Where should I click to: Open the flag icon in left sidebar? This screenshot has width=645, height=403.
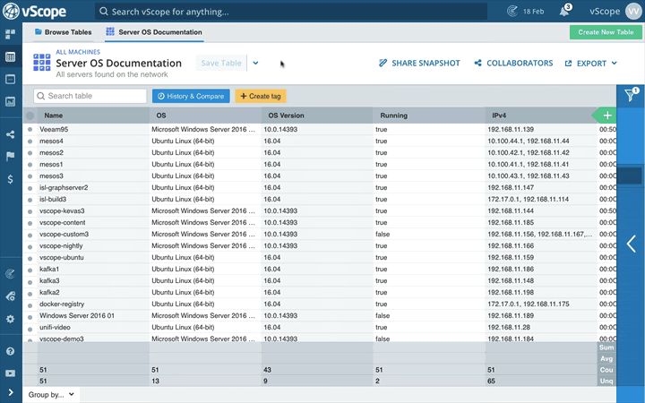[x=10, y=156]
